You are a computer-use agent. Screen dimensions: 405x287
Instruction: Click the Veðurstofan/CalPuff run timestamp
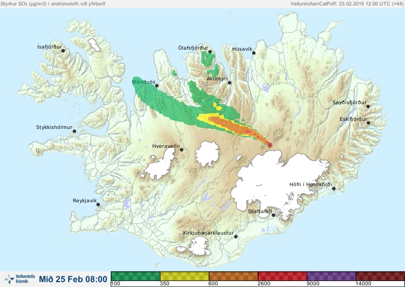[x=346, y=4]
